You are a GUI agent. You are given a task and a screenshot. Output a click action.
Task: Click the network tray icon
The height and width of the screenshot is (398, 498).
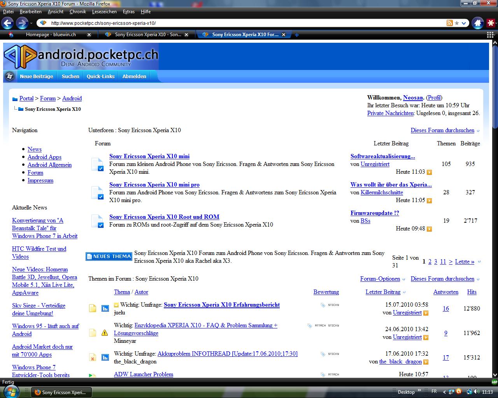click(470, 392)
